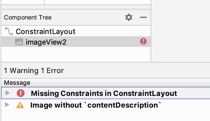Click the ConstraintLayout node icon
The height and width of the screenshot is (121, 210).
(9, 31)
